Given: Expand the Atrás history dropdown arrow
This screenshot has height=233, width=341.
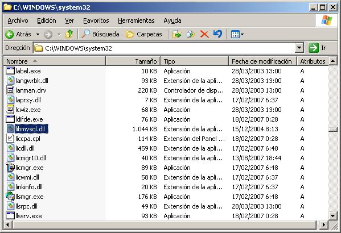Looking at the screenshot, I should pyautogui.click(x=38, y=34).
